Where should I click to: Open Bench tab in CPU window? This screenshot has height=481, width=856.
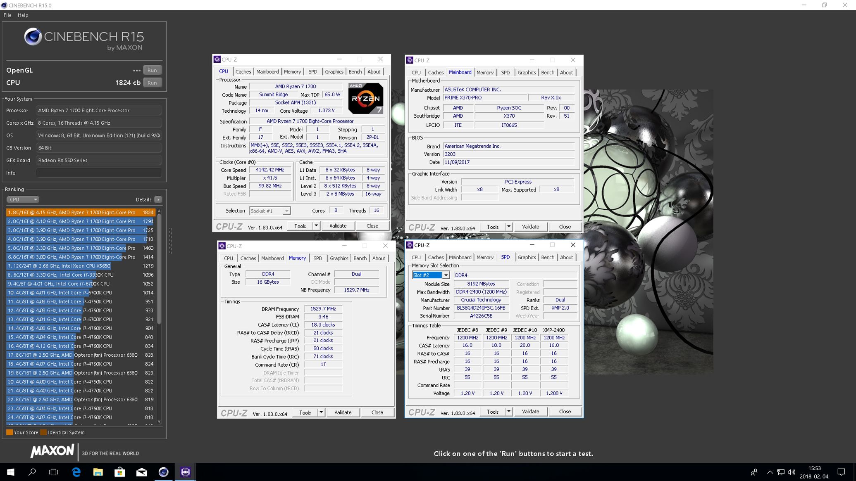point(355,72)
